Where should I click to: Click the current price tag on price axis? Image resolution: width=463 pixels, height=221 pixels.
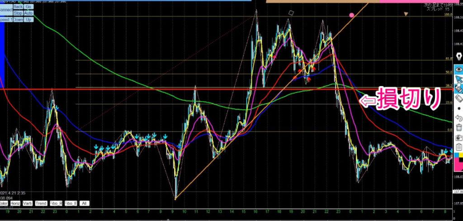[458, 192]
